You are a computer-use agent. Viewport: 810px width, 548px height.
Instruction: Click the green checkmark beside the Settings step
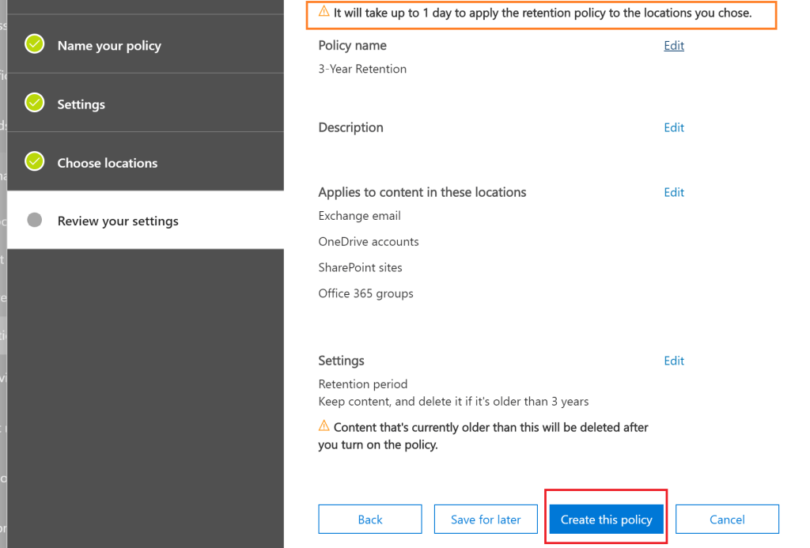click(35, 104)
